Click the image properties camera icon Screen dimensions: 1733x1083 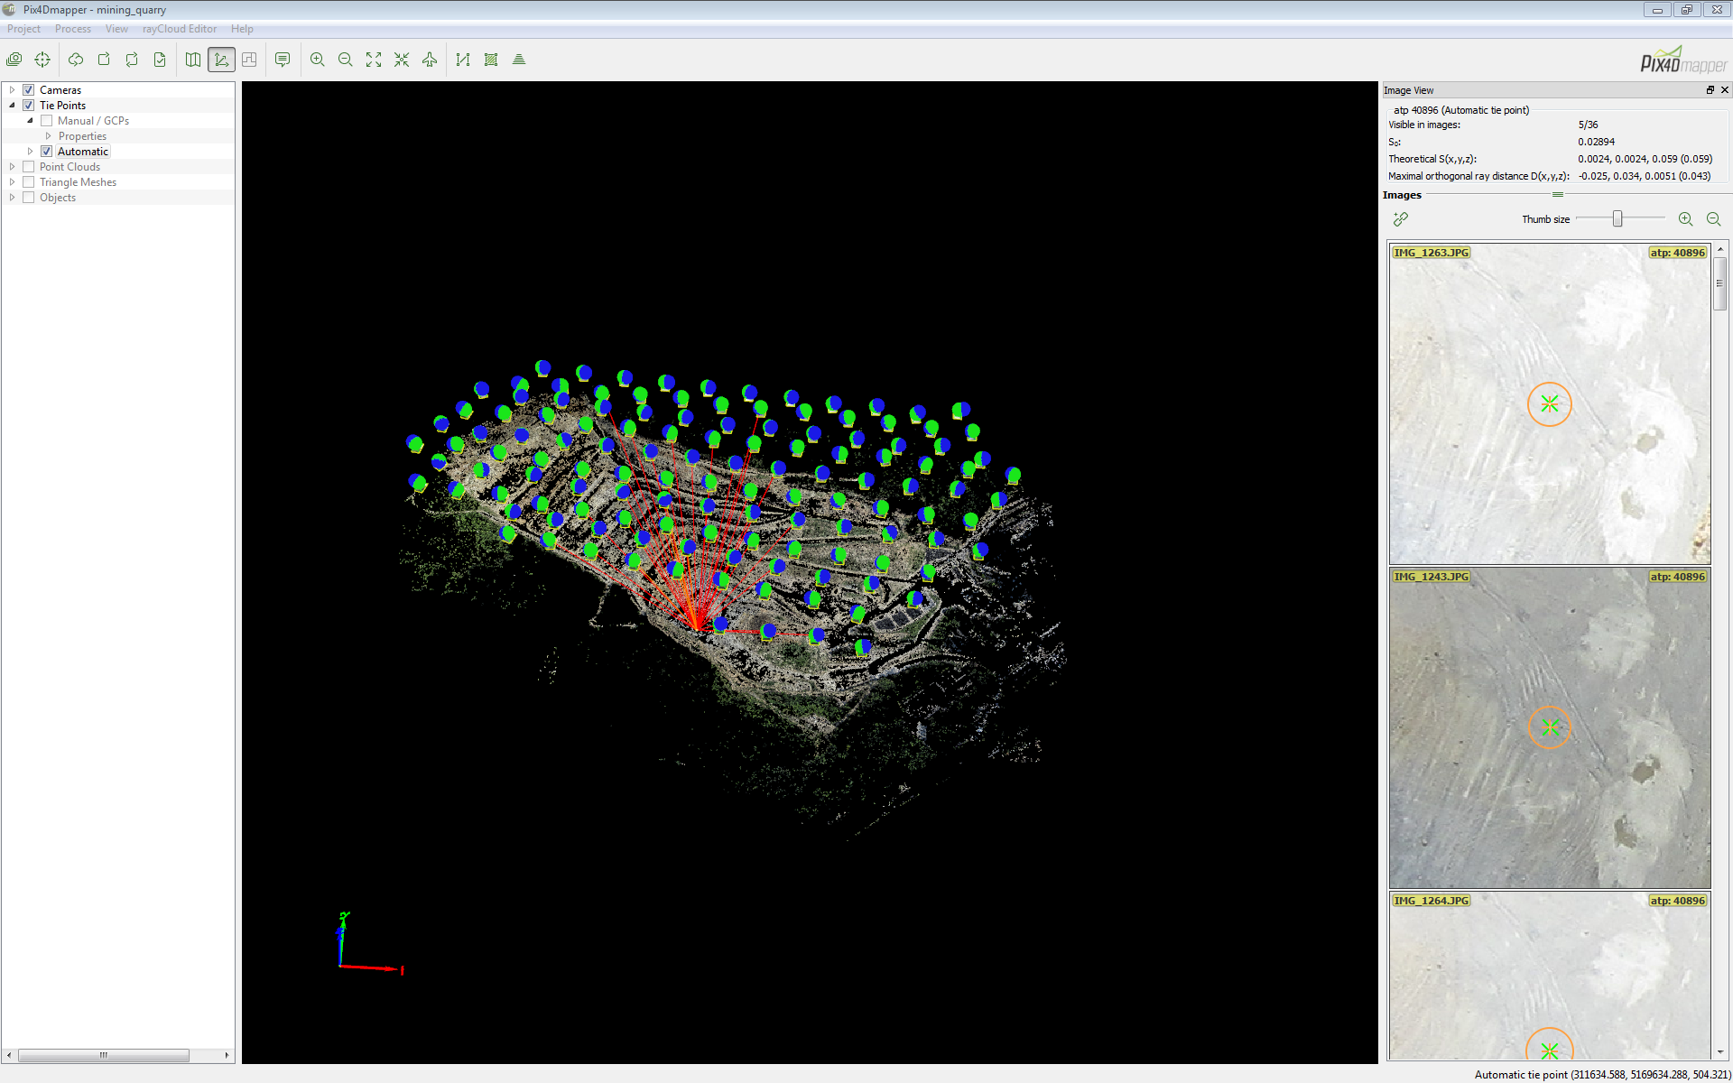pos(14,60)
